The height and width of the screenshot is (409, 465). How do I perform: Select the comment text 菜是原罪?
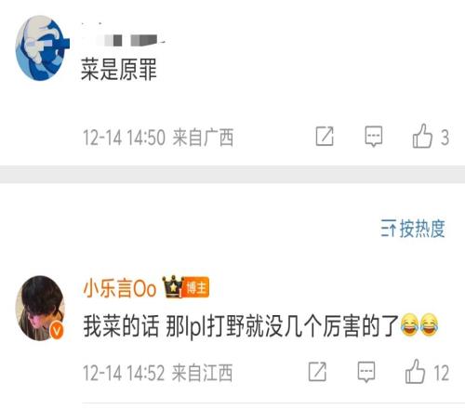pos(119,70)
